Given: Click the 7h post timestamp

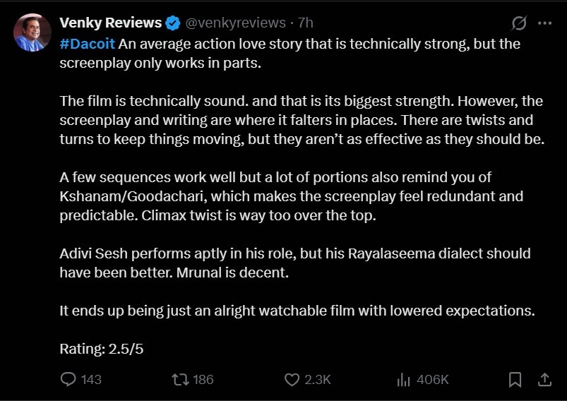Looking at the screenshot, I should (x=306, y=24).
